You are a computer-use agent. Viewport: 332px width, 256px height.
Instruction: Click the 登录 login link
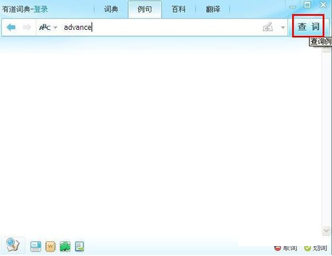click(41, 9)
